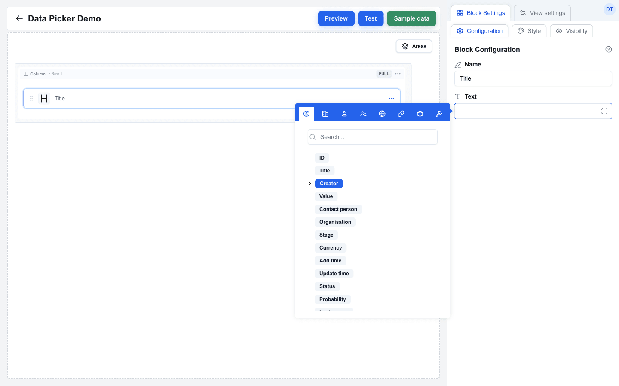This screenshot has height=386, width=619.
Task: Select the highlighted Creator field chip
Action: (x=329, y=184)
